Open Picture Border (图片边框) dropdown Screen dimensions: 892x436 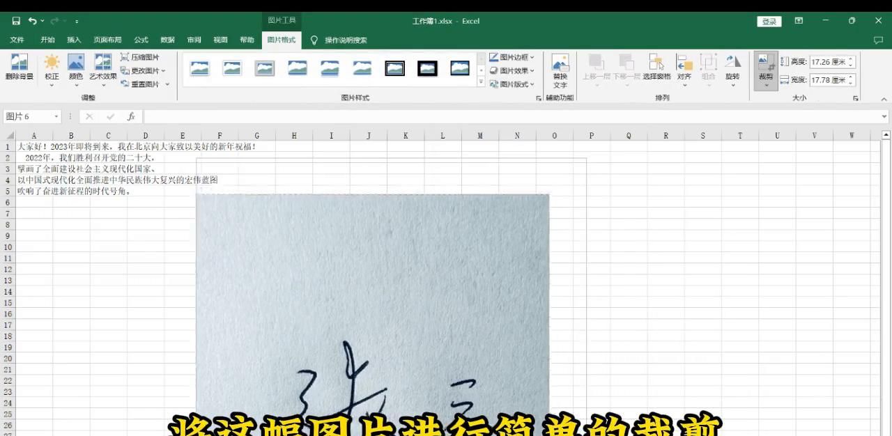[x=512, y=57]
